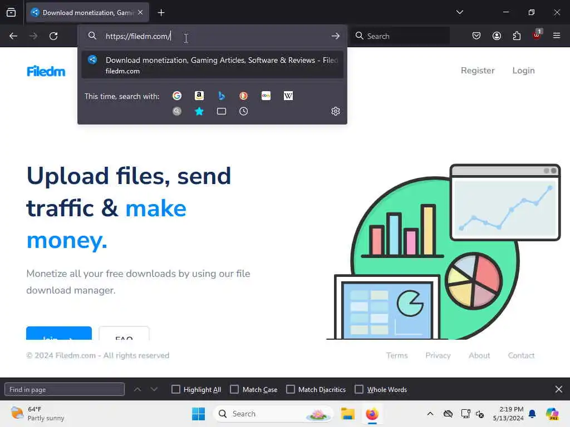570x427 pixels.
Task: Open the notifications bell icon
Action: (x=532, y=414)
